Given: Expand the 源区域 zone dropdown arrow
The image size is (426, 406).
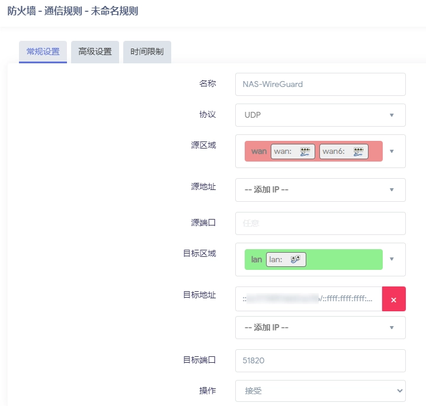Looking at the screenshot, I should coord(392,151).
